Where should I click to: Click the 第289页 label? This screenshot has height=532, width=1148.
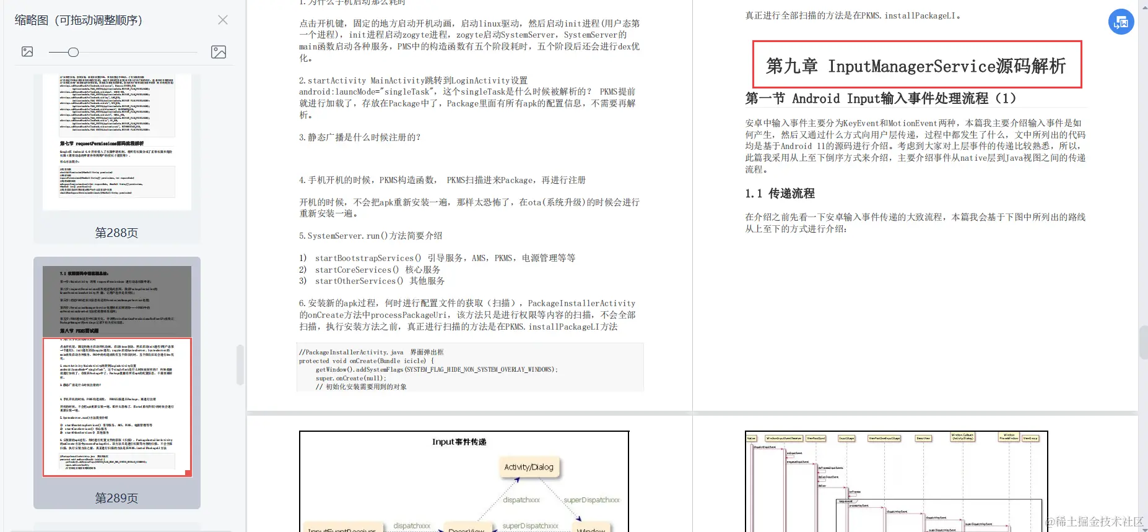[x=116, y=498]
